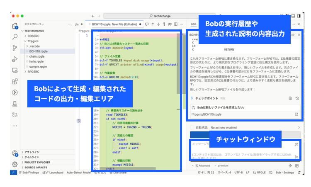This screenshot has height=187, width=311.
Task: Click the undo arrow icon in editor gutter
Action: point(79,121)
